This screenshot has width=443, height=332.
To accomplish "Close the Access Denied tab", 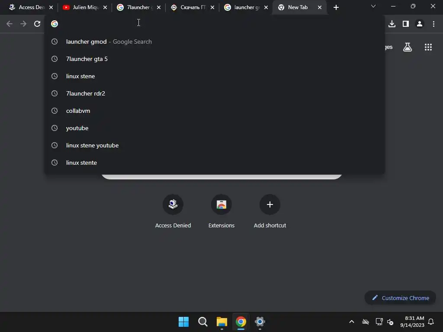I will (51, 7).
